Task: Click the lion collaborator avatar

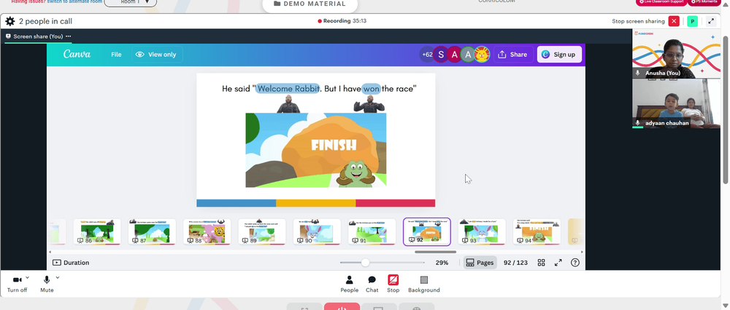Action: point(482,55)
